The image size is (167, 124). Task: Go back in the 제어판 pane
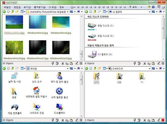click(4, 68)
